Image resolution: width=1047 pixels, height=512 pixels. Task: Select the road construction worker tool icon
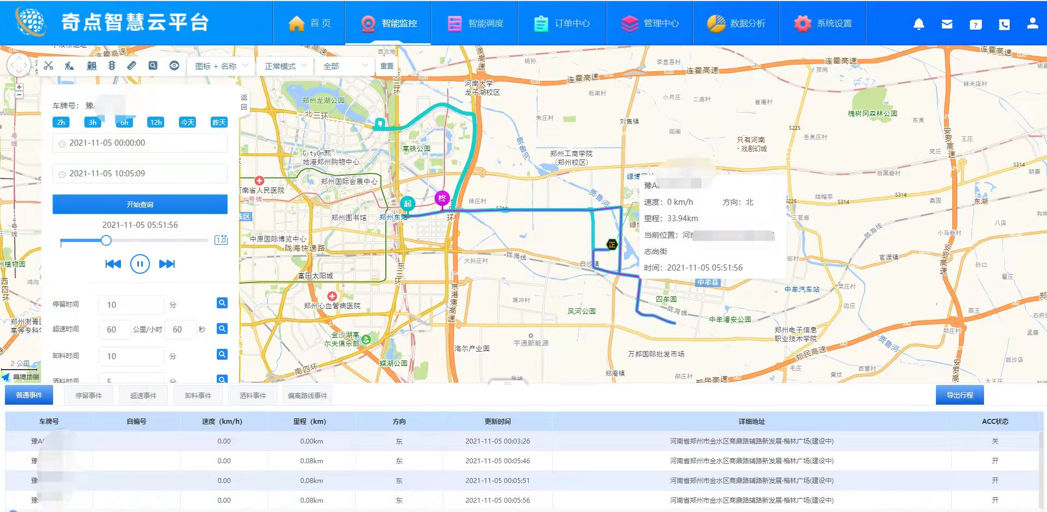coord(70,66)
